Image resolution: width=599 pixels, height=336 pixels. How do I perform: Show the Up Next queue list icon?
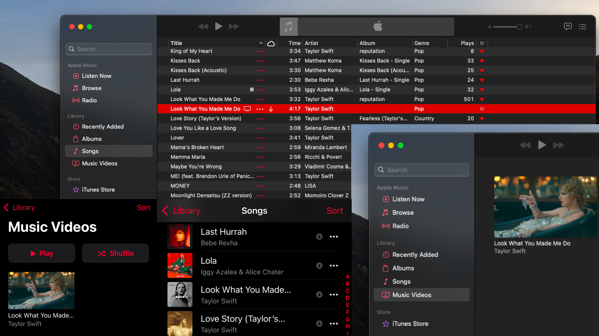tap(582, 27)
